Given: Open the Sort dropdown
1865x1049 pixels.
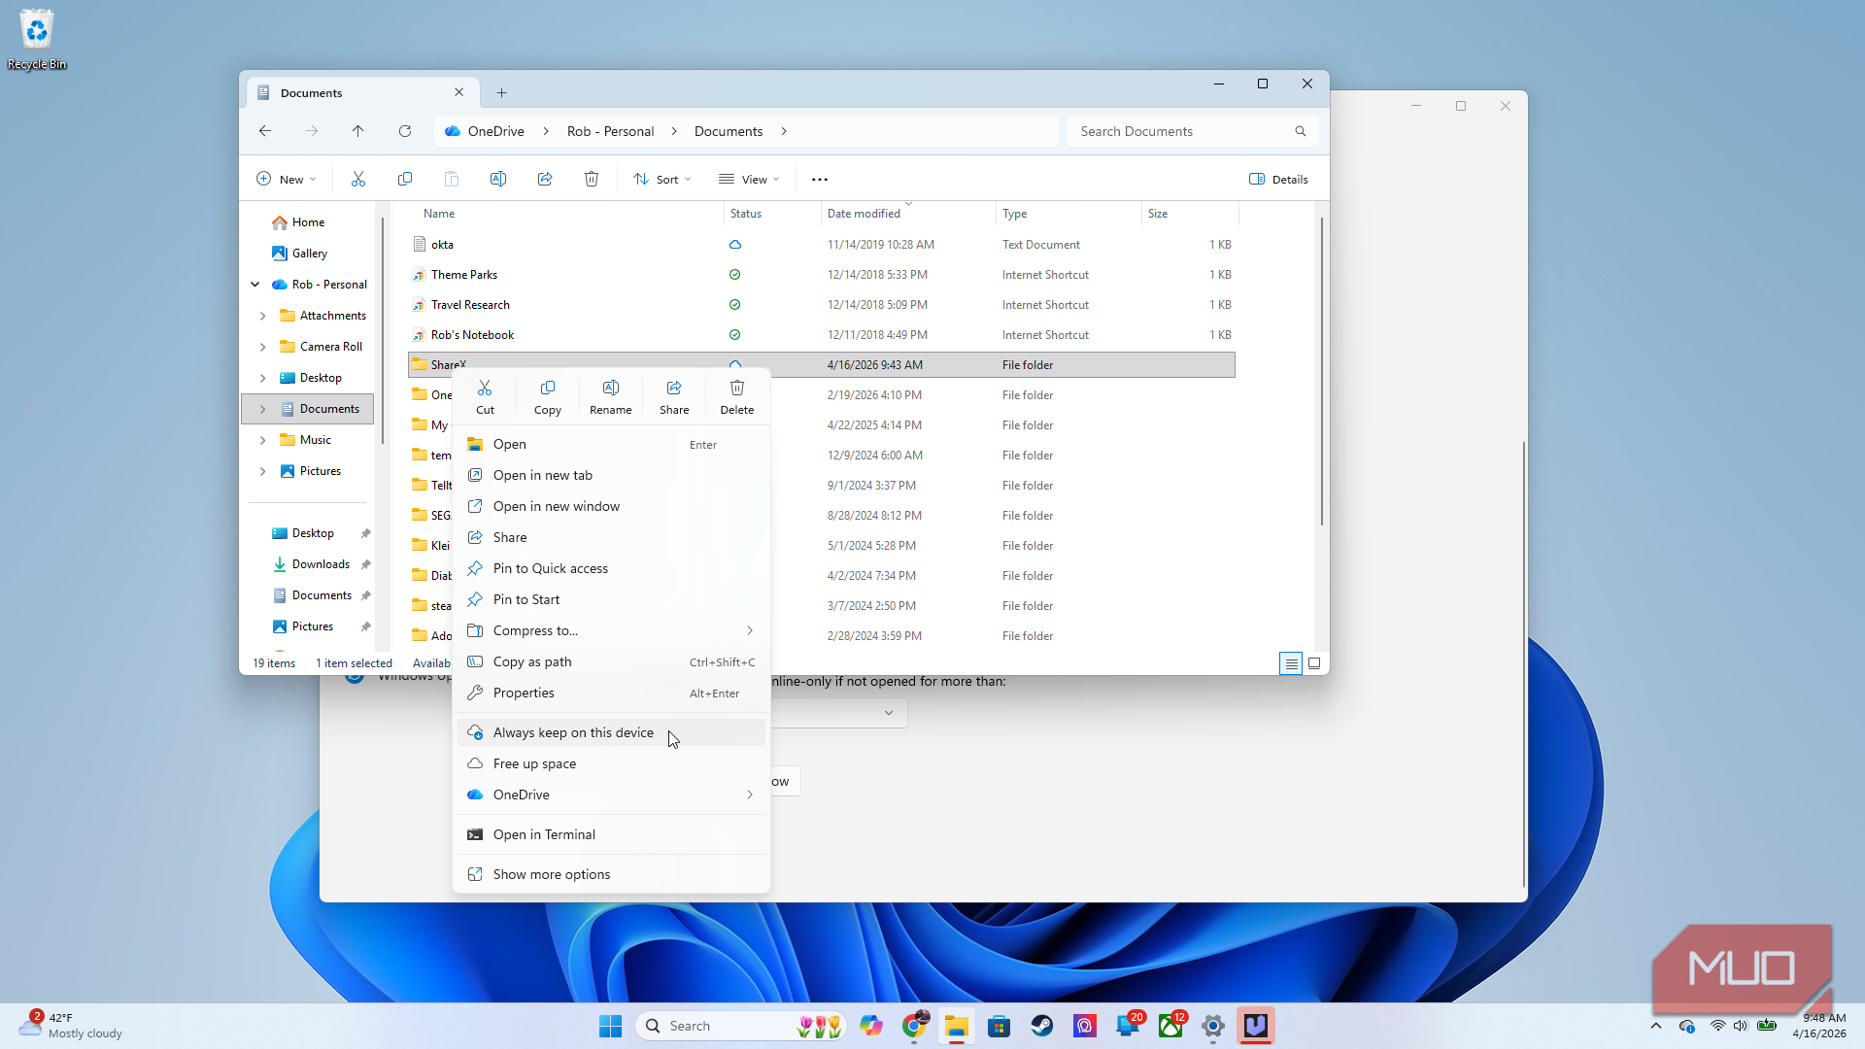Looking at the screenshot, I should (x=662, y=179).
